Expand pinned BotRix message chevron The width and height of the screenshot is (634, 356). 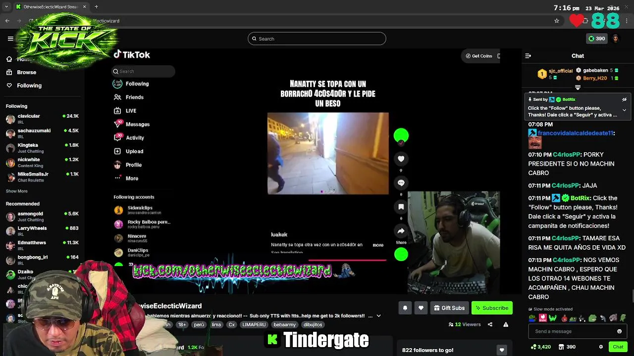(x=624, y=110)
